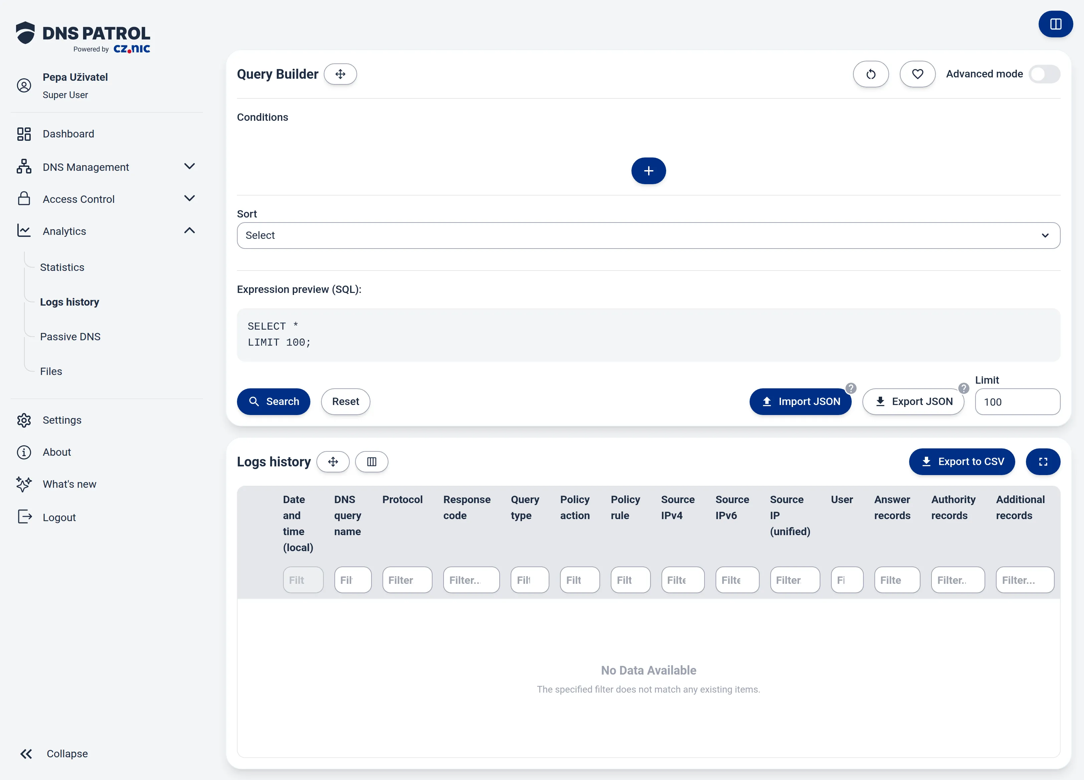The height and width of the screenshot is (780, 1084).
Task: Click the Logs history move handle icon
Action: click(x=333, y=461)
